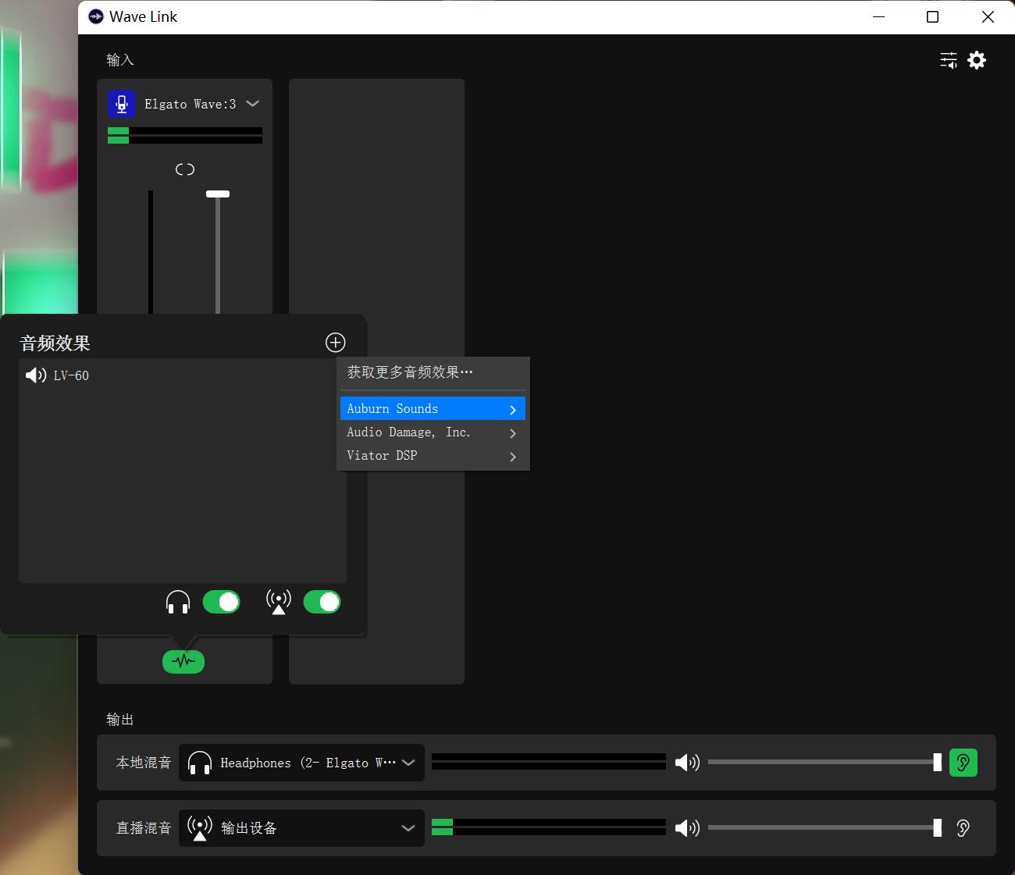The width and height of the screenshot is (1015, 875).
Task: Mute the stream mix speaker icon
Action: coord(687,828)
